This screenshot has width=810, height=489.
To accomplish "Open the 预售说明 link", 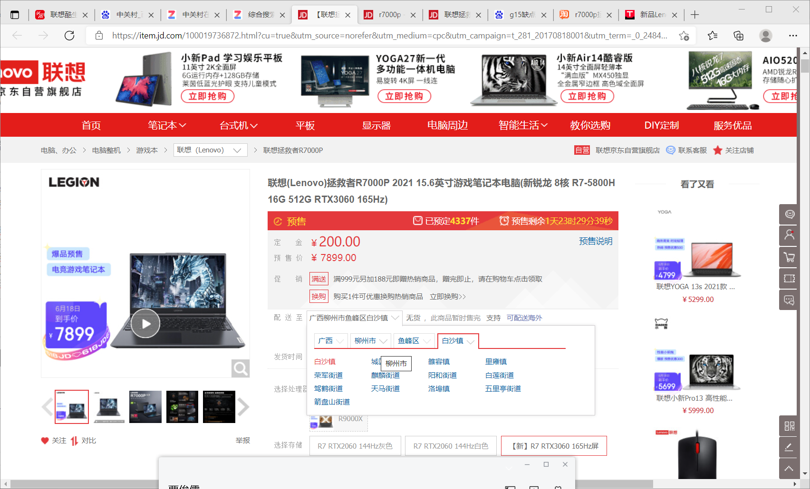I will [596, 241].
